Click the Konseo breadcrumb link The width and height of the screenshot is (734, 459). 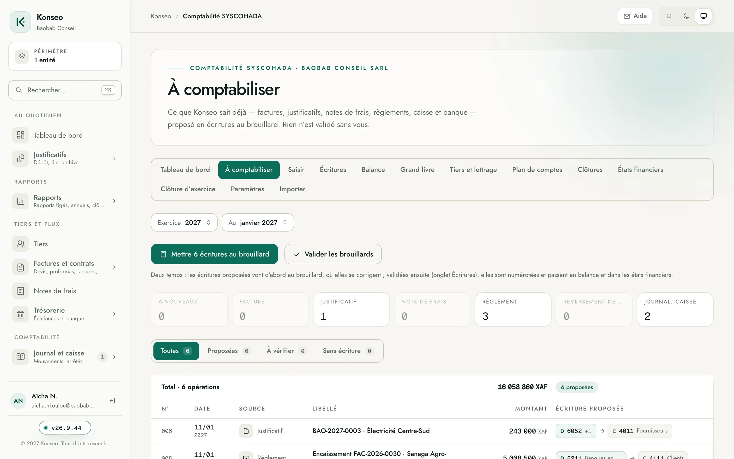[x=161, y=16]
